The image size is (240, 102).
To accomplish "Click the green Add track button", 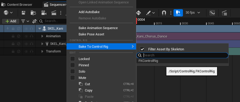I will click(x=11, y=21).
